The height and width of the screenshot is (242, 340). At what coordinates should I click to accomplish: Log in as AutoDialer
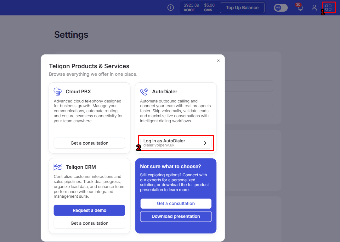[x=176, y=143]
